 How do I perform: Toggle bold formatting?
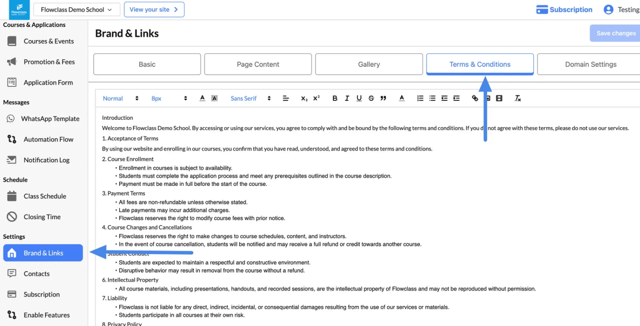click(335, 98)
